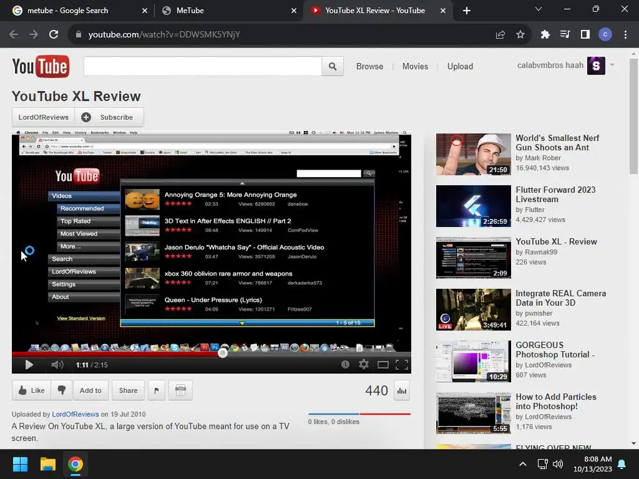
Task: Click the Like thumbs-up button
Action: pyautogui.click(x=31, y=390)
